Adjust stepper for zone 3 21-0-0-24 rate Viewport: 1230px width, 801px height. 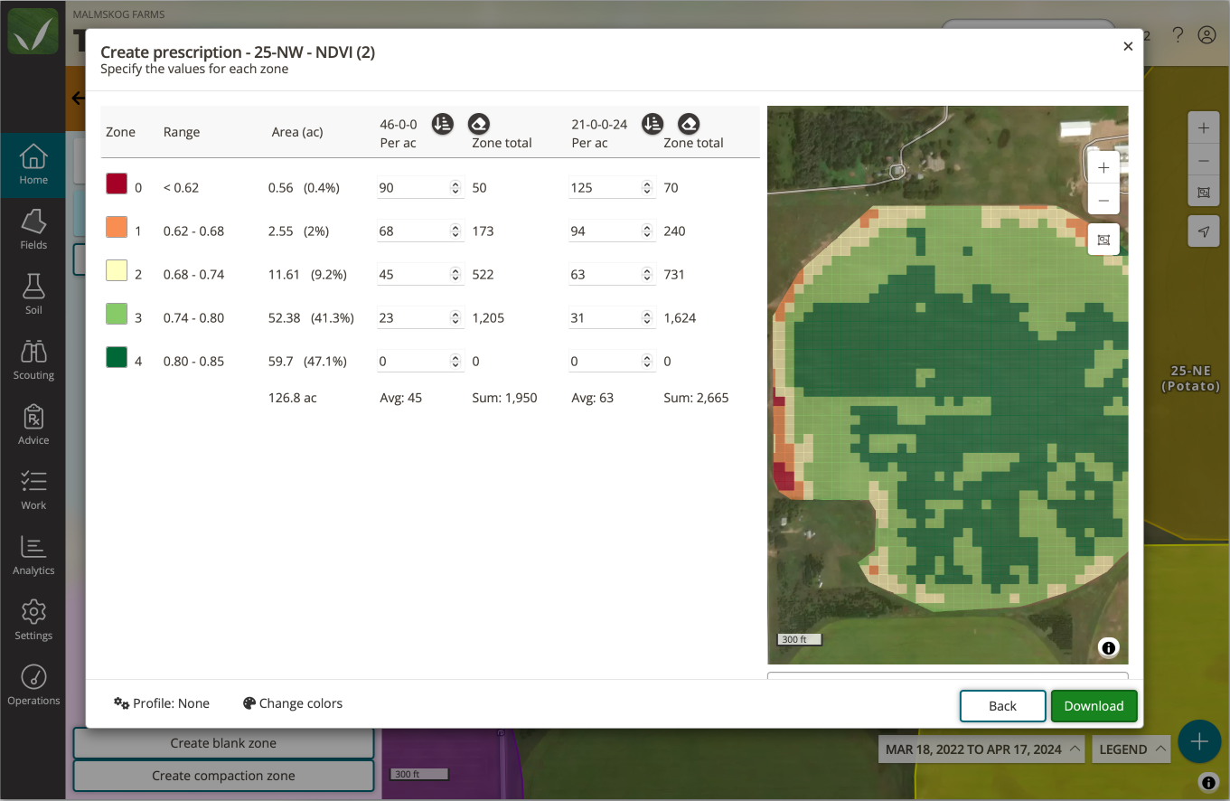tap(647, 318)
